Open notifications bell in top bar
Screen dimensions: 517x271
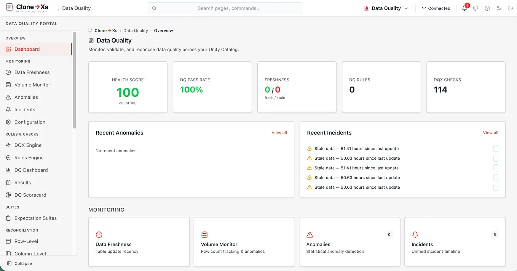464,8
